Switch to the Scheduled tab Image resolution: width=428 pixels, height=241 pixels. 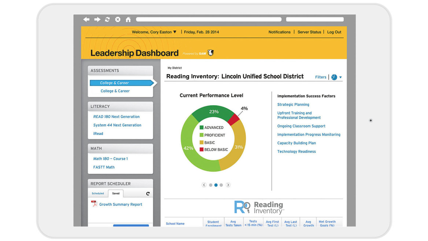coord(98,193)
